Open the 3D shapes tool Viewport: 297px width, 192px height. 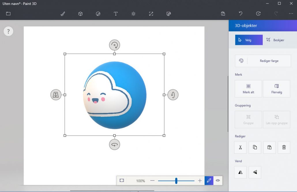click(x=80, y=14)
